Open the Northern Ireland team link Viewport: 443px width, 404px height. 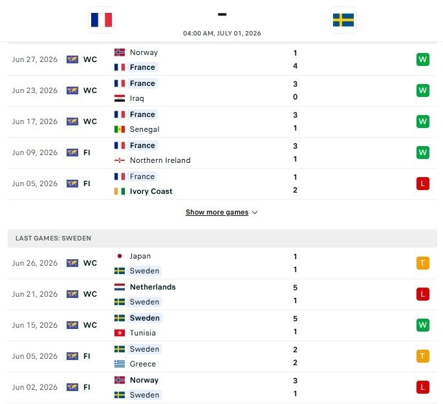(160, 160)
